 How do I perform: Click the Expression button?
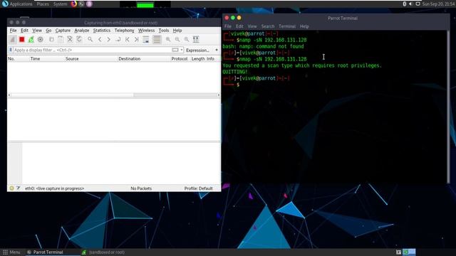click(x=197, y=50)
